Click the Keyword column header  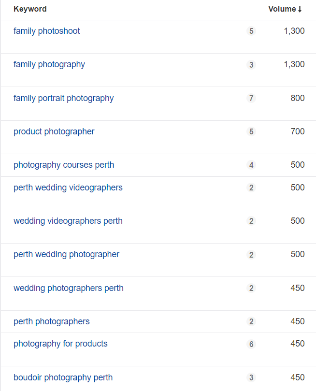tap(30, 9)
